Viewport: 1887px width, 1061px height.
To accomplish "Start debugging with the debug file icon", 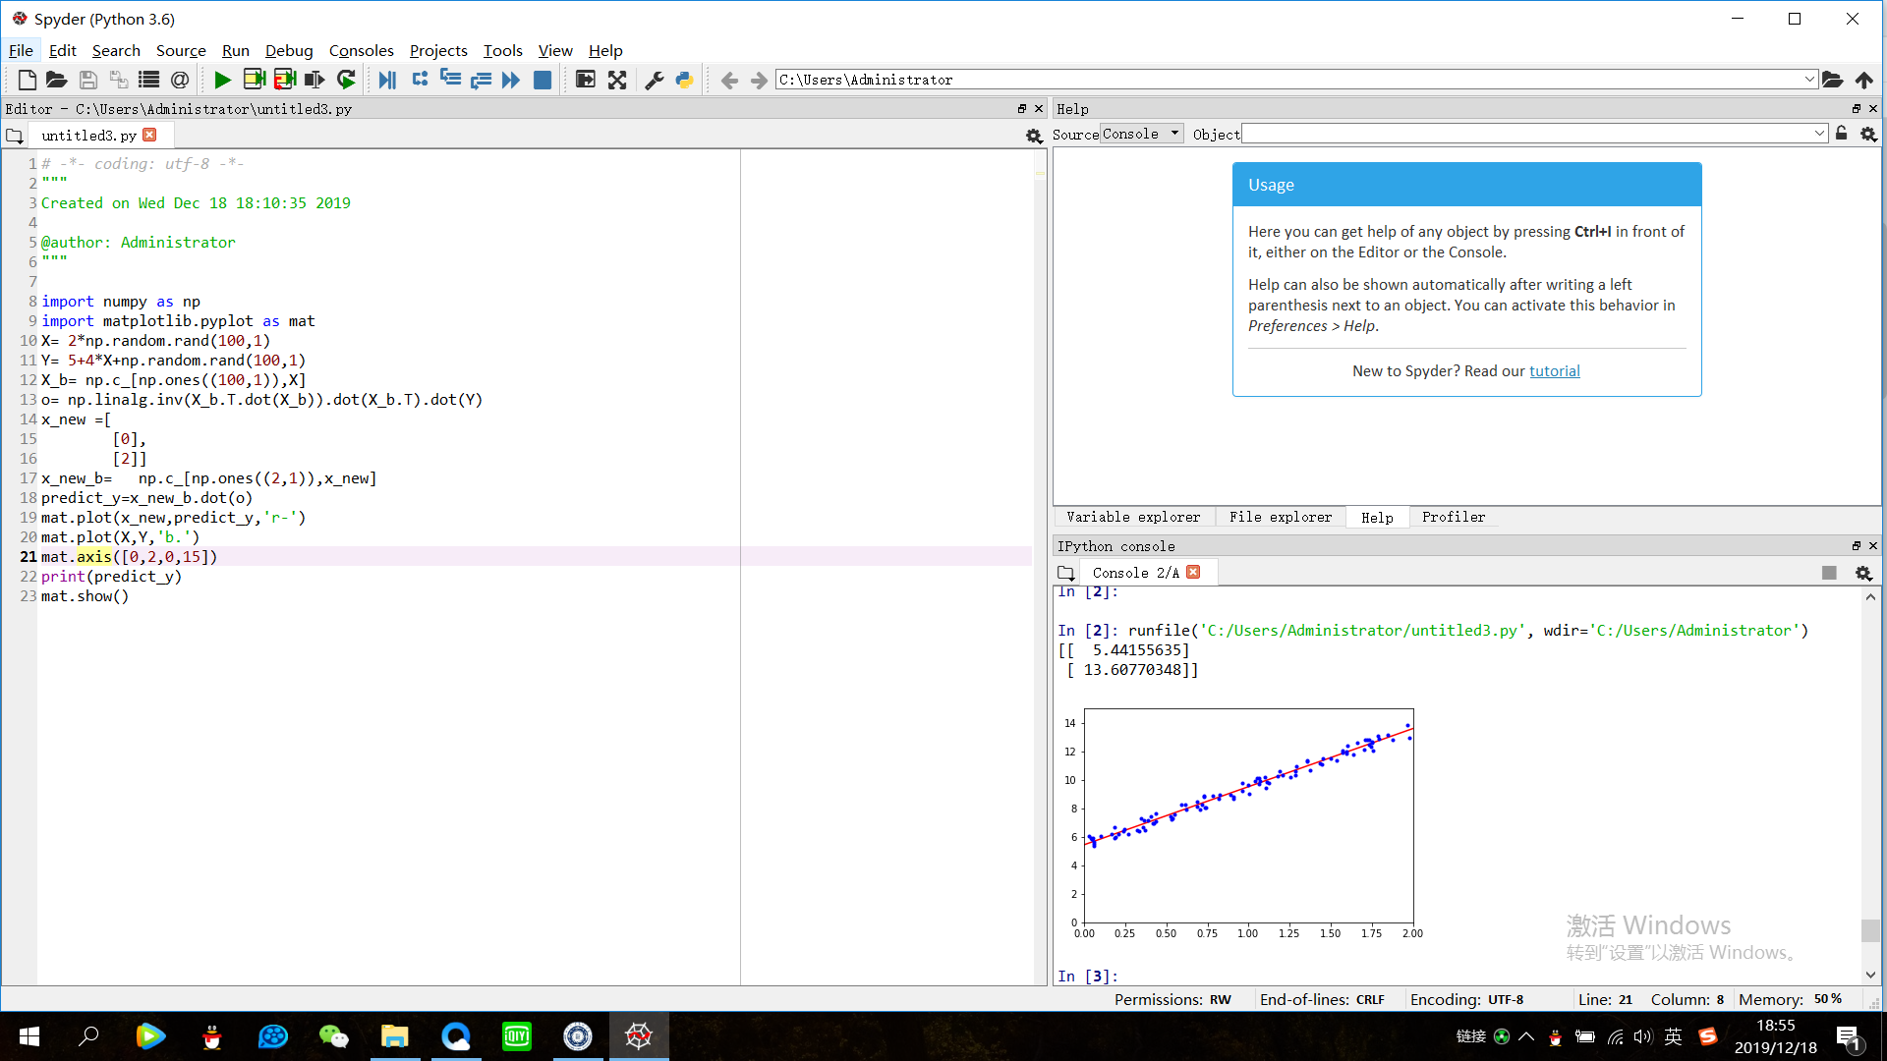I will (388, 81).
